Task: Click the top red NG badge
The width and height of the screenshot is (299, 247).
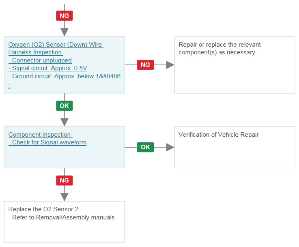Action: pos(64,16)
